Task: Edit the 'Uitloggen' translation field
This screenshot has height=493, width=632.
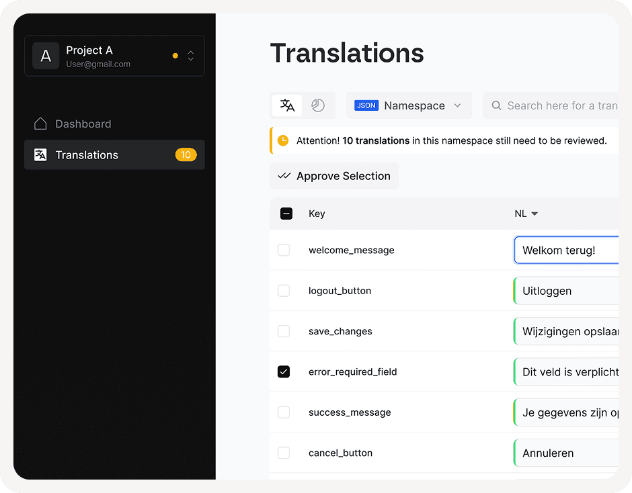Action: [566, 291]
